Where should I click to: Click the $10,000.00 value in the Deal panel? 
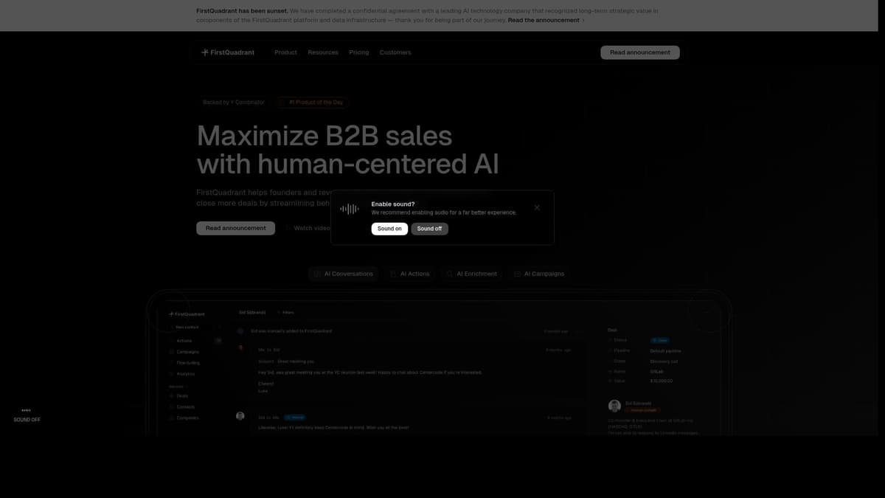662,381
